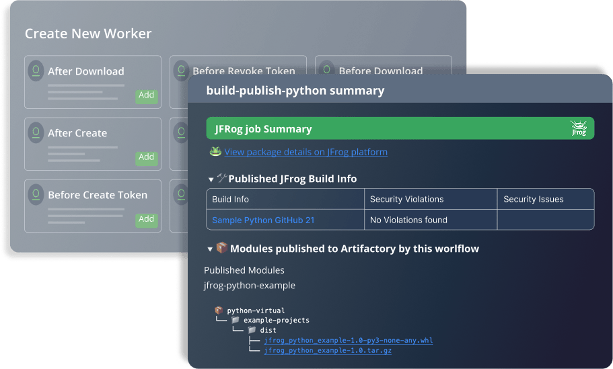This screenshot has width=613, height=369.
Task: Click the Before Create Token card title
Action: click(x=98, y=195)
